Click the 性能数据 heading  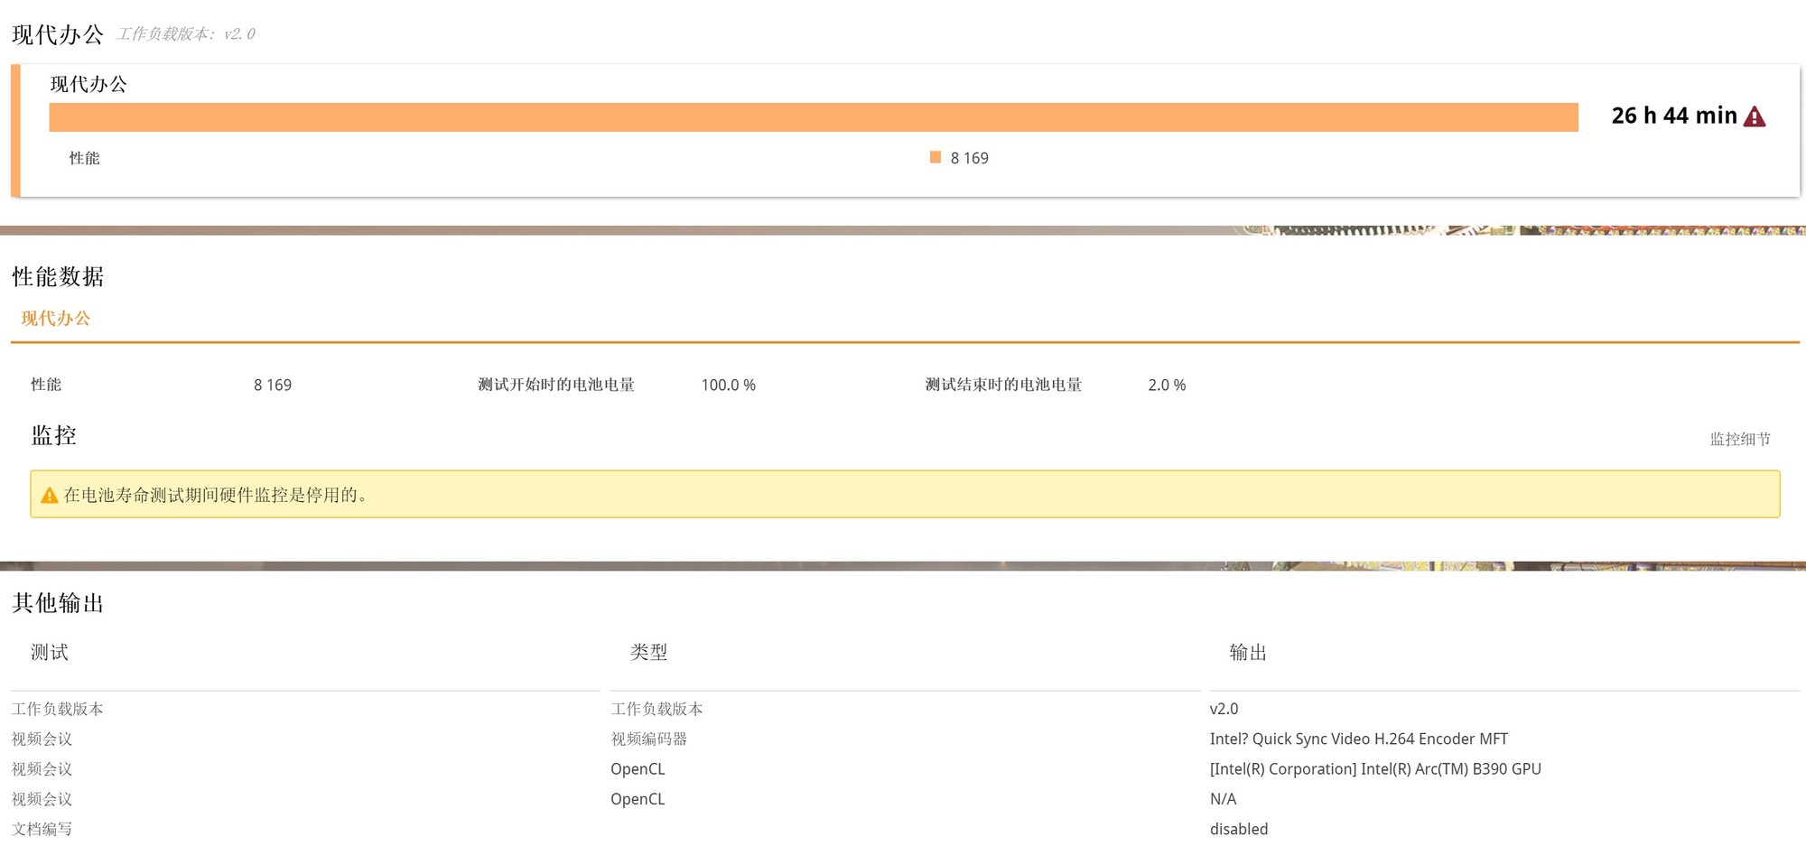(58, 276)
